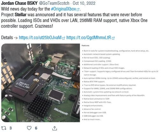
Task: Click the Project Stellar chip label in photo
Action: pos(23,85)
